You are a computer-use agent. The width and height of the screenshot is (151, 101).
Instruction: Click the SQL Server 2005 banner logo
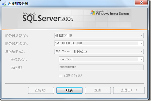click(48, 17)
